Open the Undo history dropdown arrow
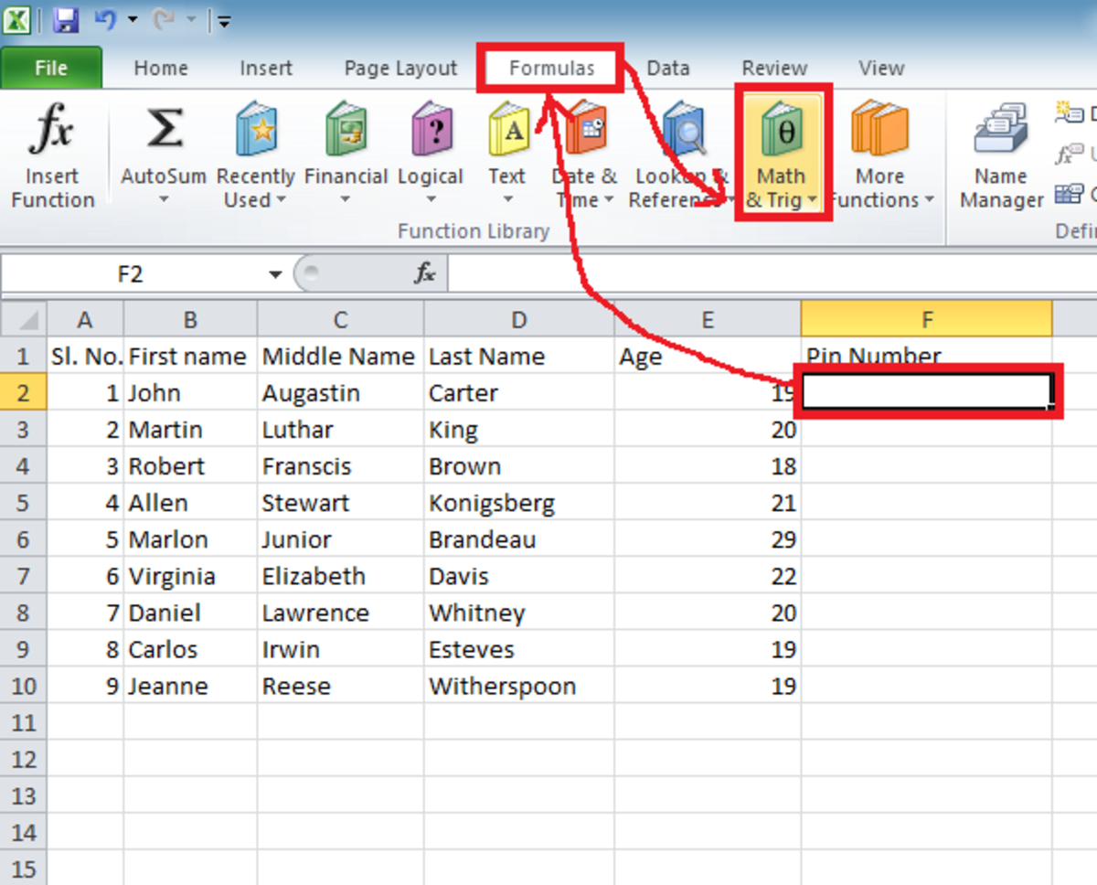This screenshot has width=1097, height=885. tap(133, 19)
